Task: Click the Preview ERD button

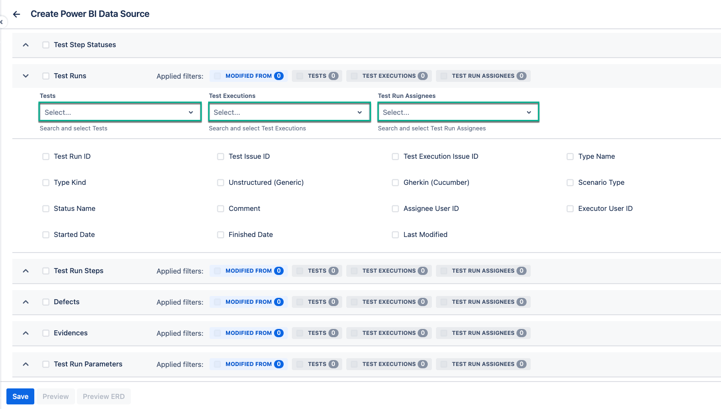Action: point(103,397)
